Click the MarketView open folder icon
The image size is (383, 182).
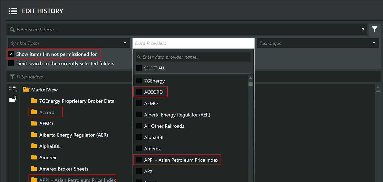[26, 89]
